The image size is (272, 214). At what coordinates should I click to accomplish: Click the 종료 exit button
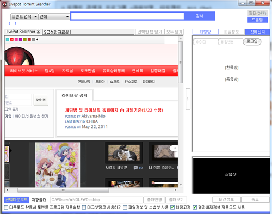(255, 200)
